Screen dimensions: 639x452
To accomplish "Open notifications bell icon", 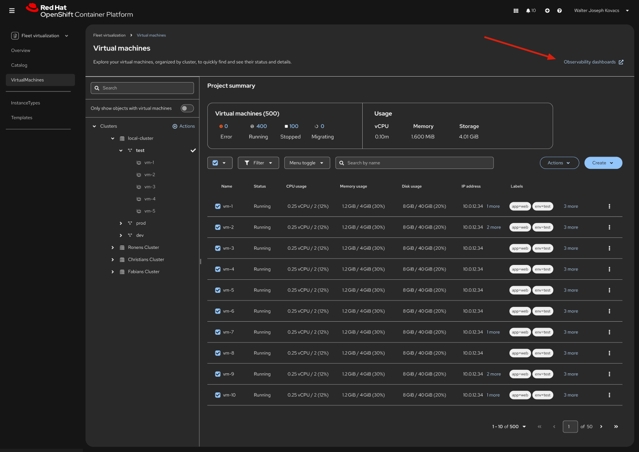I will 529,11.
